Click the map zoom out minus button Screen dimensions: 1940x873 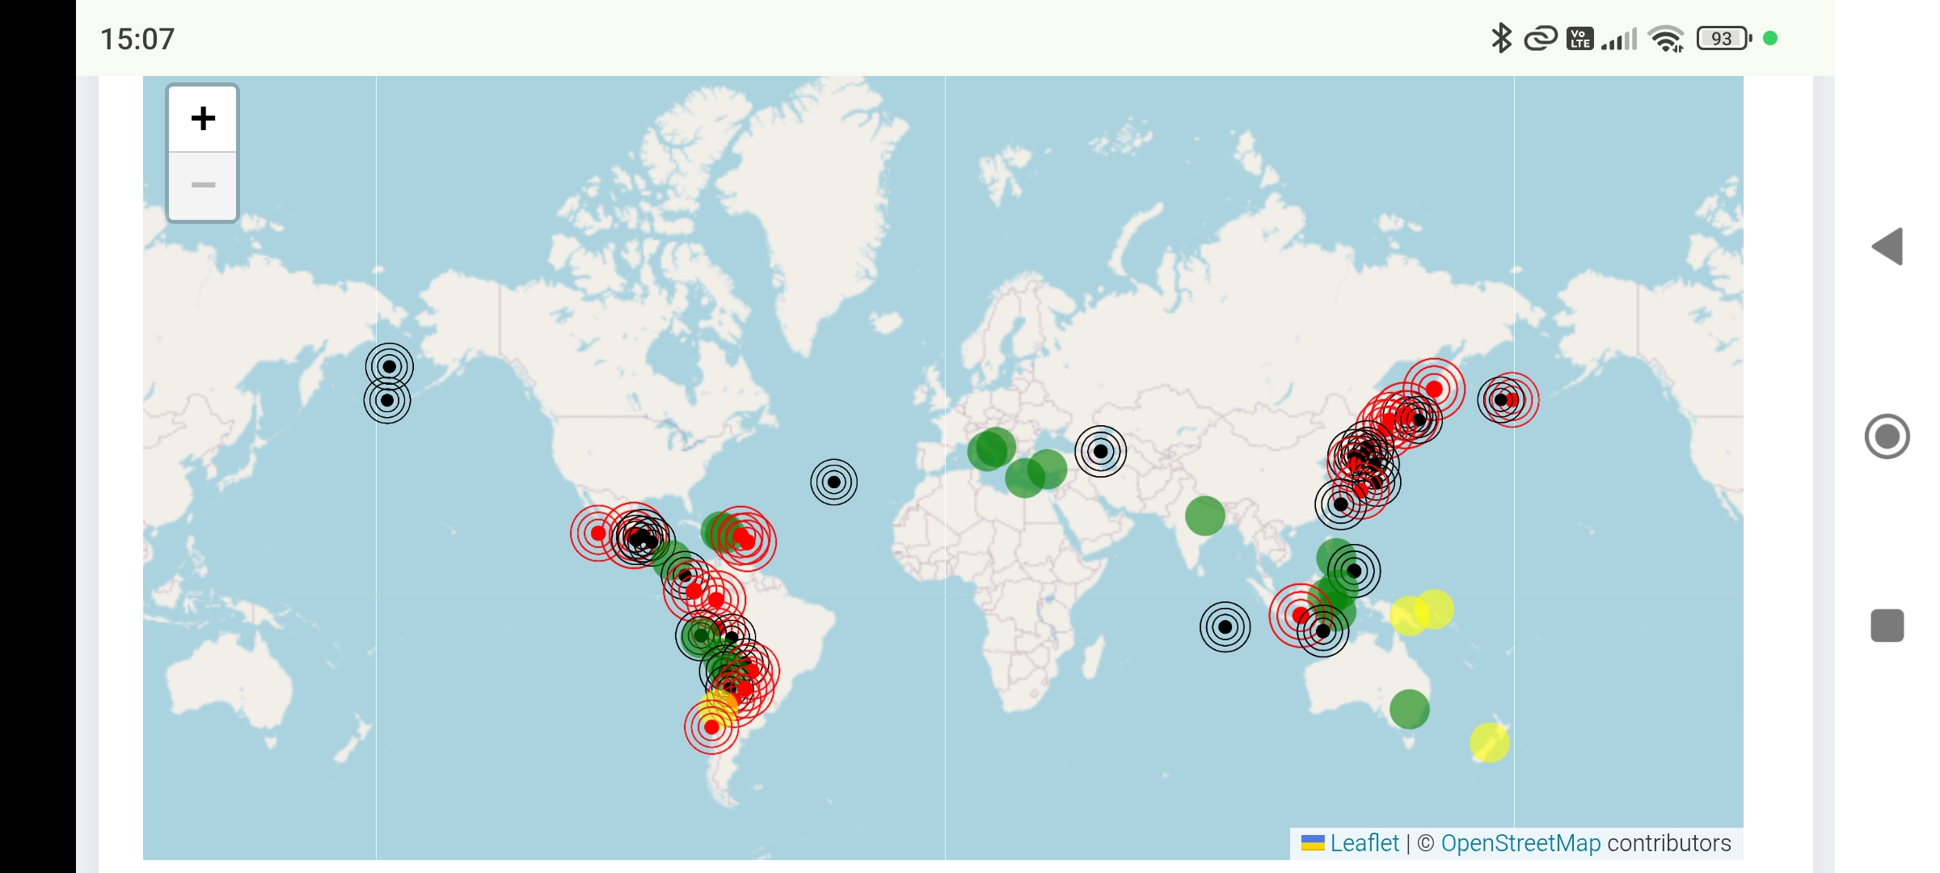[x=203, y=186]
